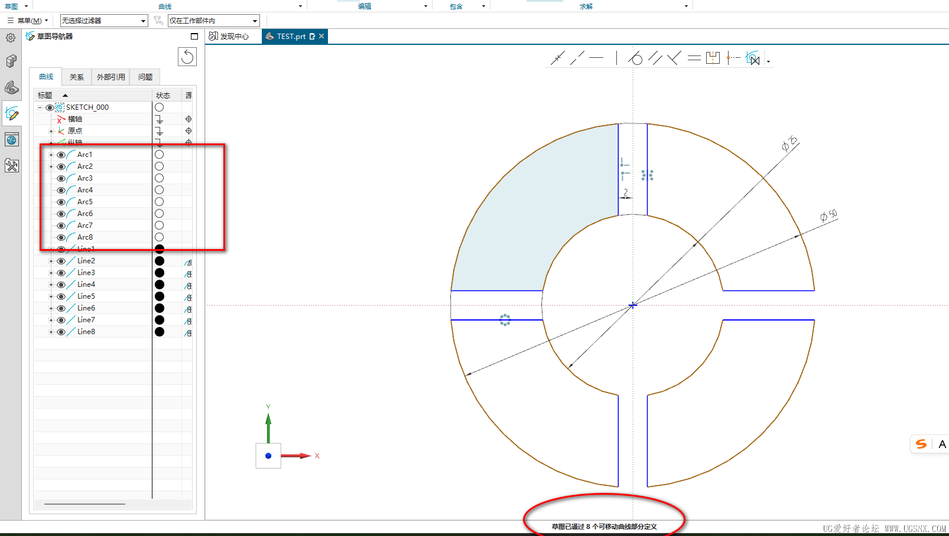Select the perpendicular constraint icon

(674, 58)
